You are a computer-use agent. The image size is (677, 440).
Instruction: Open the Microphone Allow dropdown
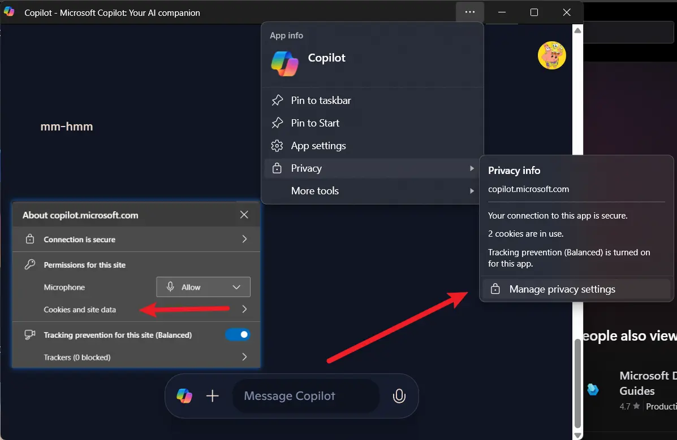tap(203, 287)
